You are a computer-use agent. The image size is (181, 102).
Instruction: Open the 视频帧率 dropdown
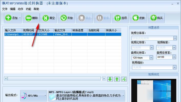tap(174, 47)
